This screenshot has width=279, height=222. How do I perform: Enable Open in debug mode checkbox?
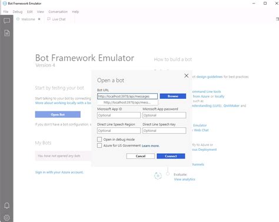[99, 139]
